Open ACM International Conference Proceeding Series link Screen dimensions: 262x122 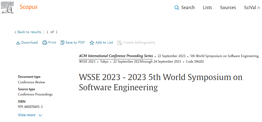(x=116, y=56)
